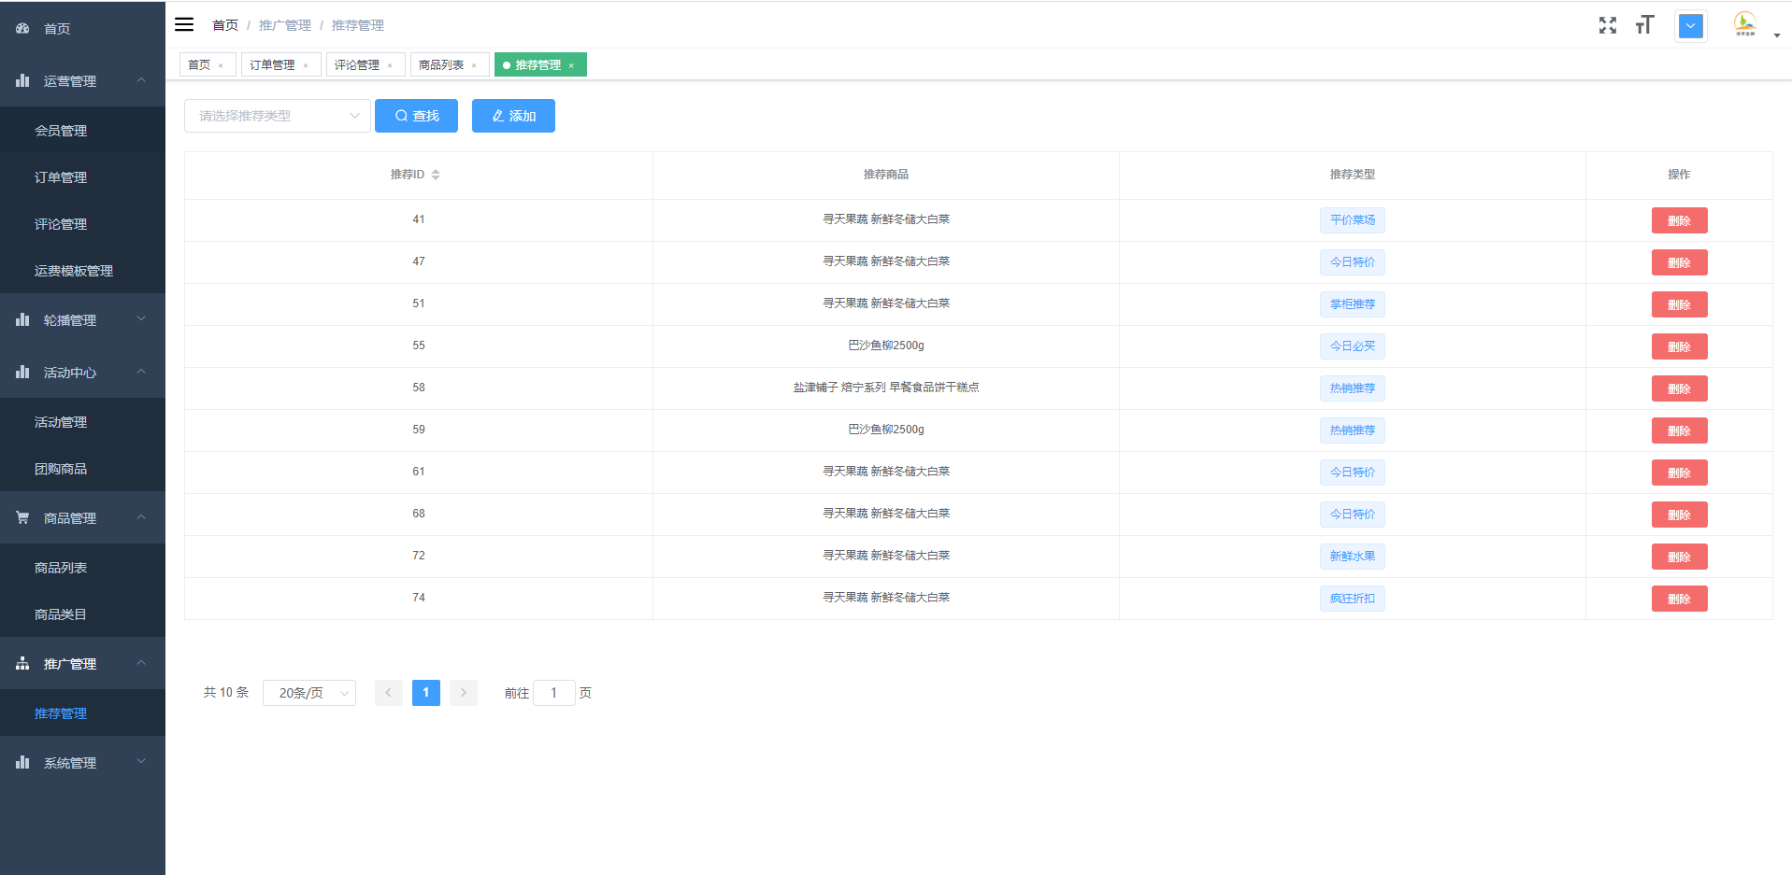
Task: Delete the recommendation with ID 55
Action: pos(1679,346)
